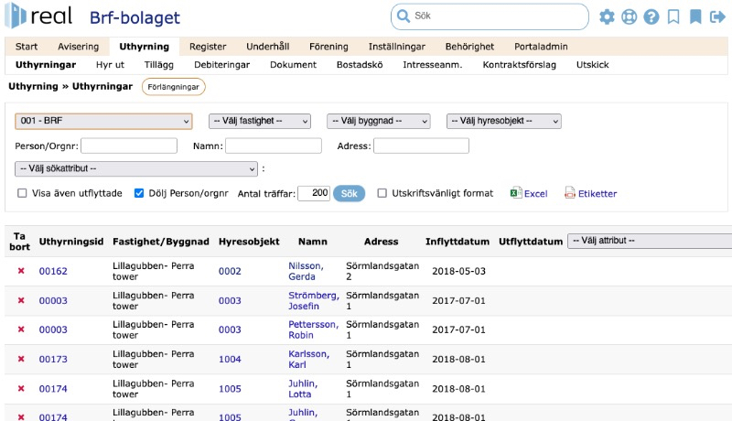
Task: Enable Utskriftsvänligt format checkbox
Action: [382, 193]
